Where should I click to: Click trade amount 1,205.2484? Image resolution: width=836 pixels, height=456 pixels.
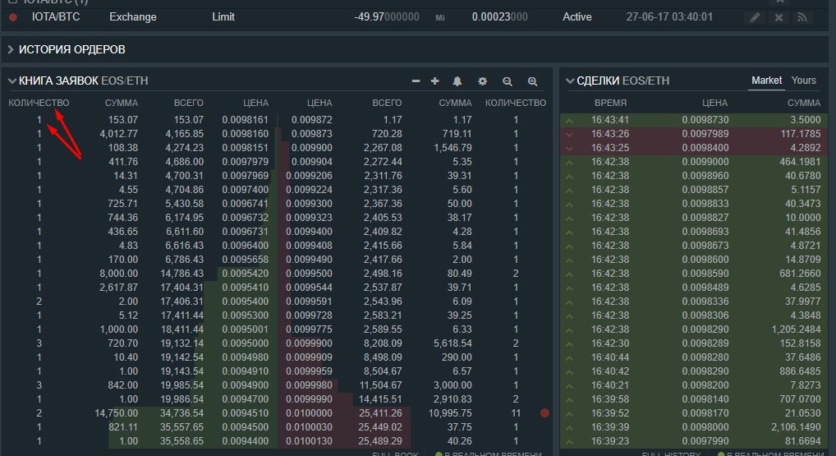click(x=796, y=329)
